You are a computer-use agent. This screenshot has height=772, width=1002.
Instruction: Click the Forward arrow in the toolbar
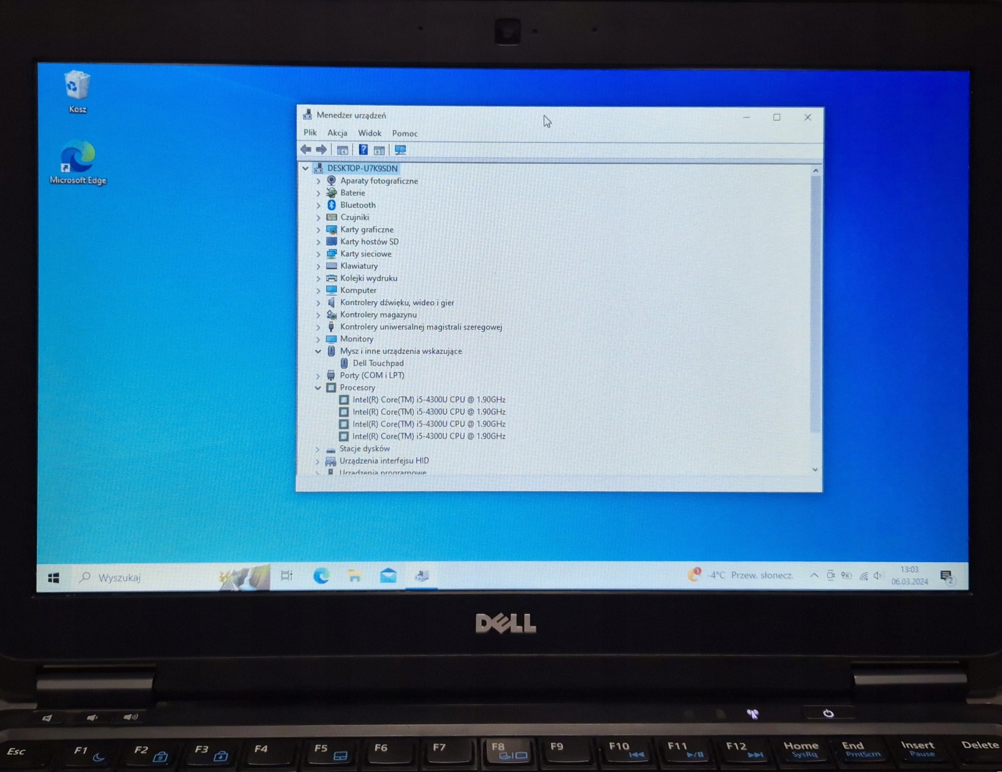[x=321, y=150]
